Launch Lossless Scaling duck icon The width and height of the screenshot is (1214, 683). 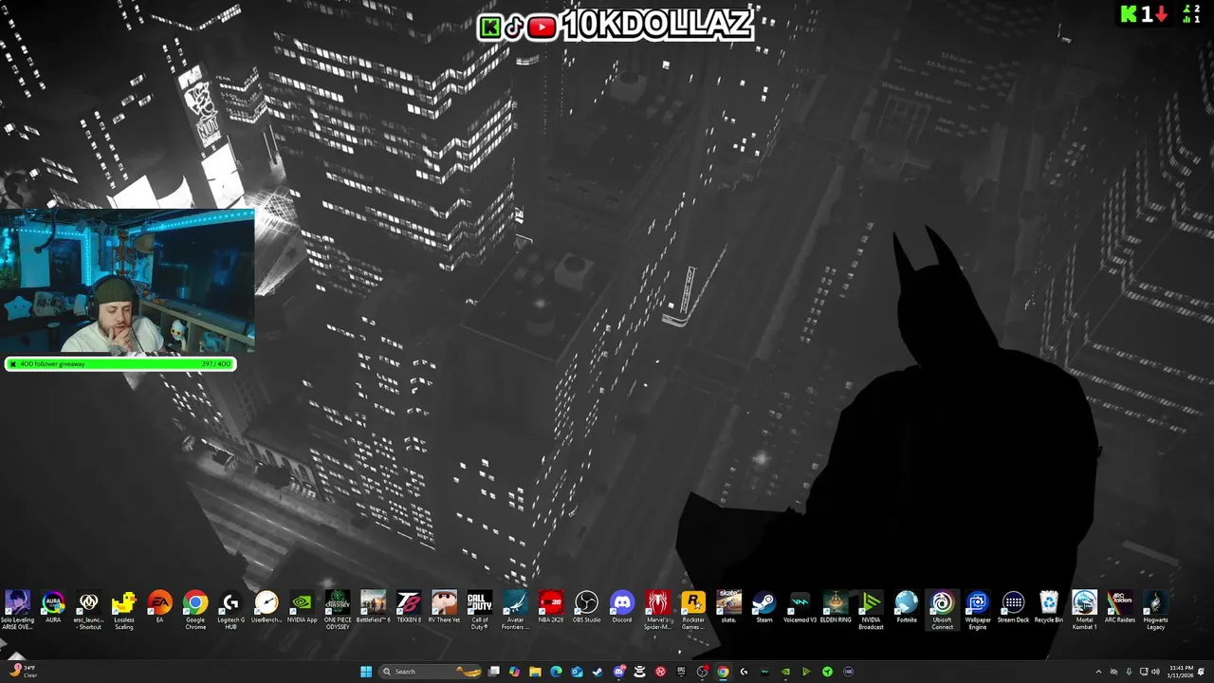click(x=124, y=610)
